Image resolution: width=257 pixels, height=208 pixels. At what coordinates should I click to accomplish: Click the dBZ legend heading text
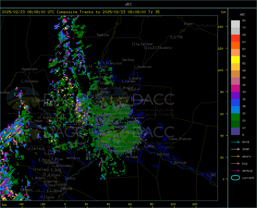coord(242,14)
